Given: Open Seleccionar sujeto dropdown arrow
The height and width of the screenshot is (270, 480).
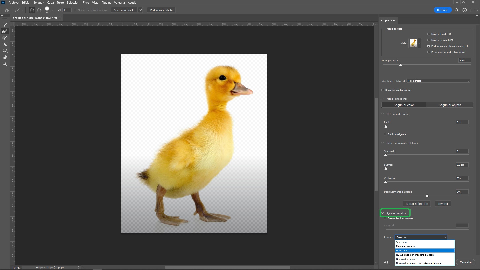Looking at the screenshot, I should pyautogui.click(x=140, y=10).
